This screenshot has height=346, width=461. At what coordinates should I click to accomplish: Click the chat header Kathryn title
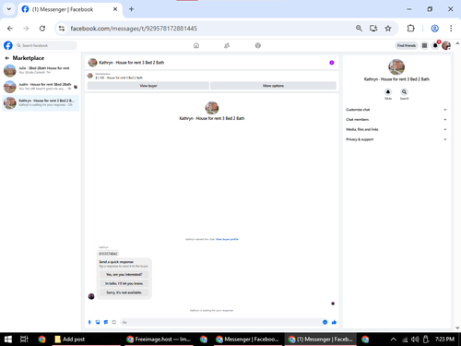132,63
